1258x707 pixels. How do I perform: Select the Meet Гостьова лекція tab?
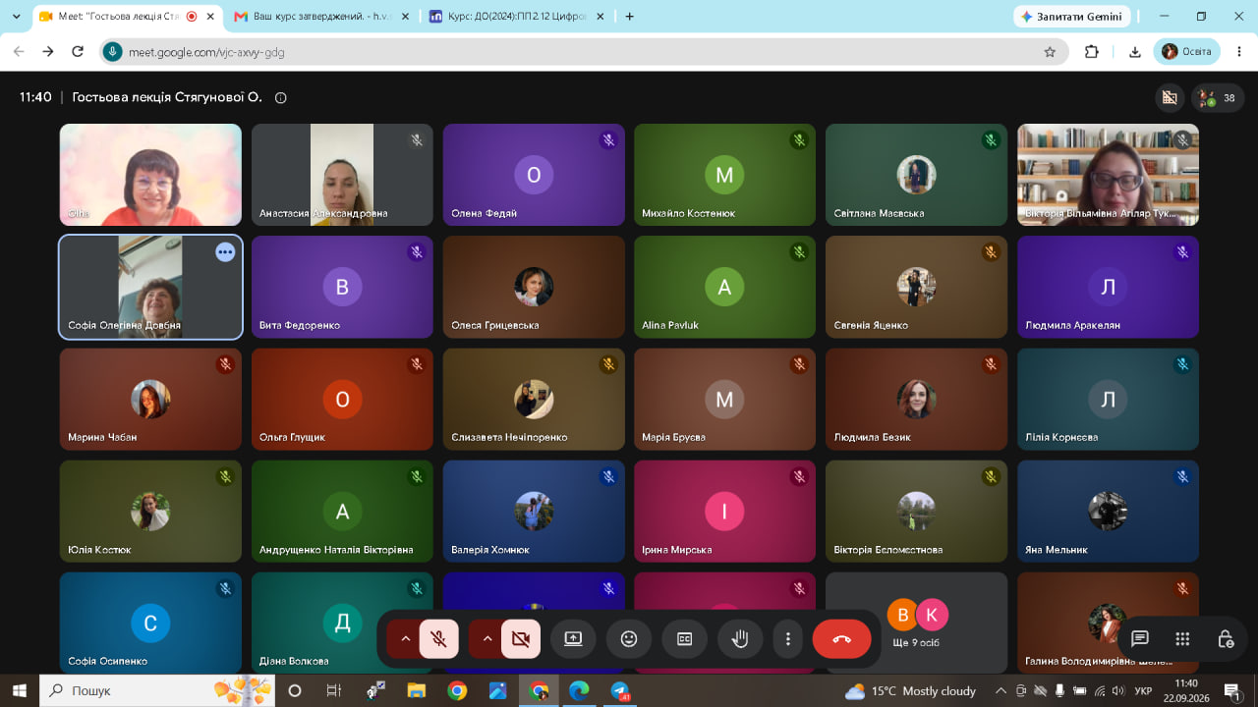(x=127, y=17)
